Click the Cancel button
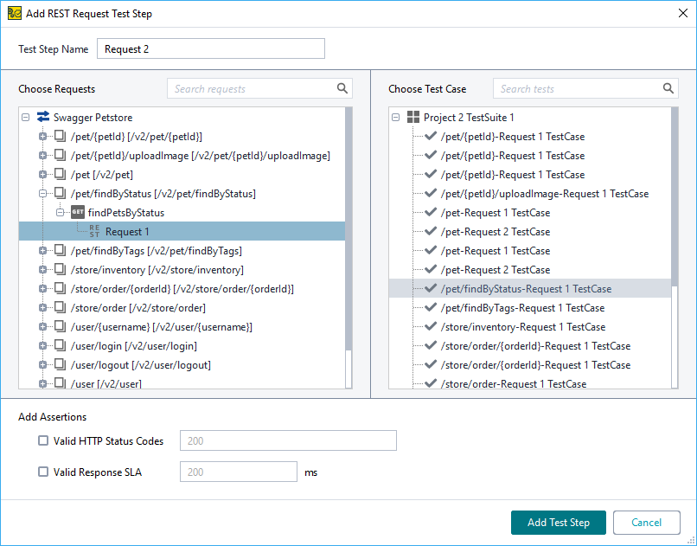The image size is (697, 546). [646, 523]
